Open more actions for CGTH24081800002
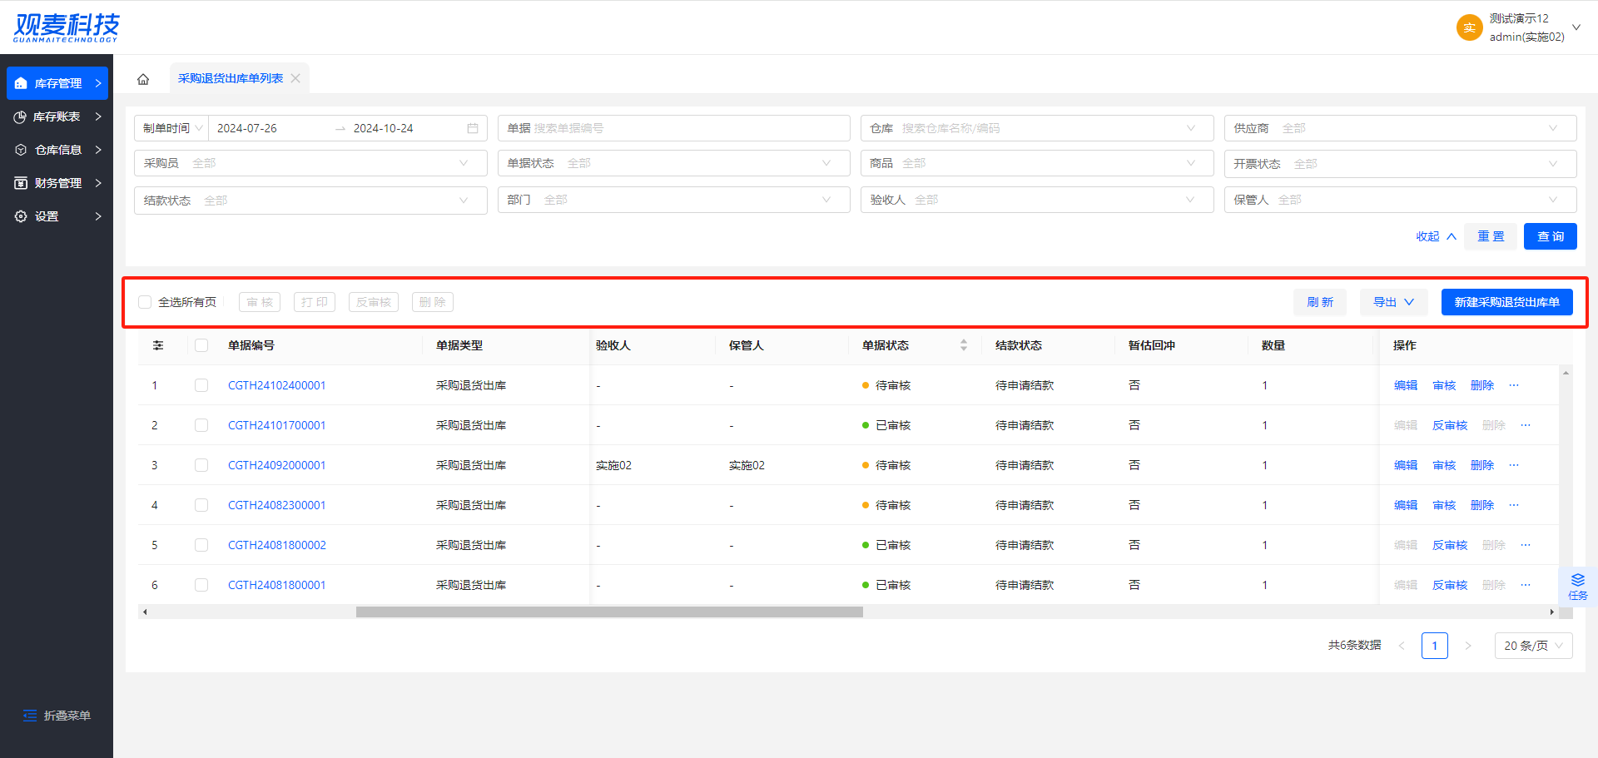 1526,545
